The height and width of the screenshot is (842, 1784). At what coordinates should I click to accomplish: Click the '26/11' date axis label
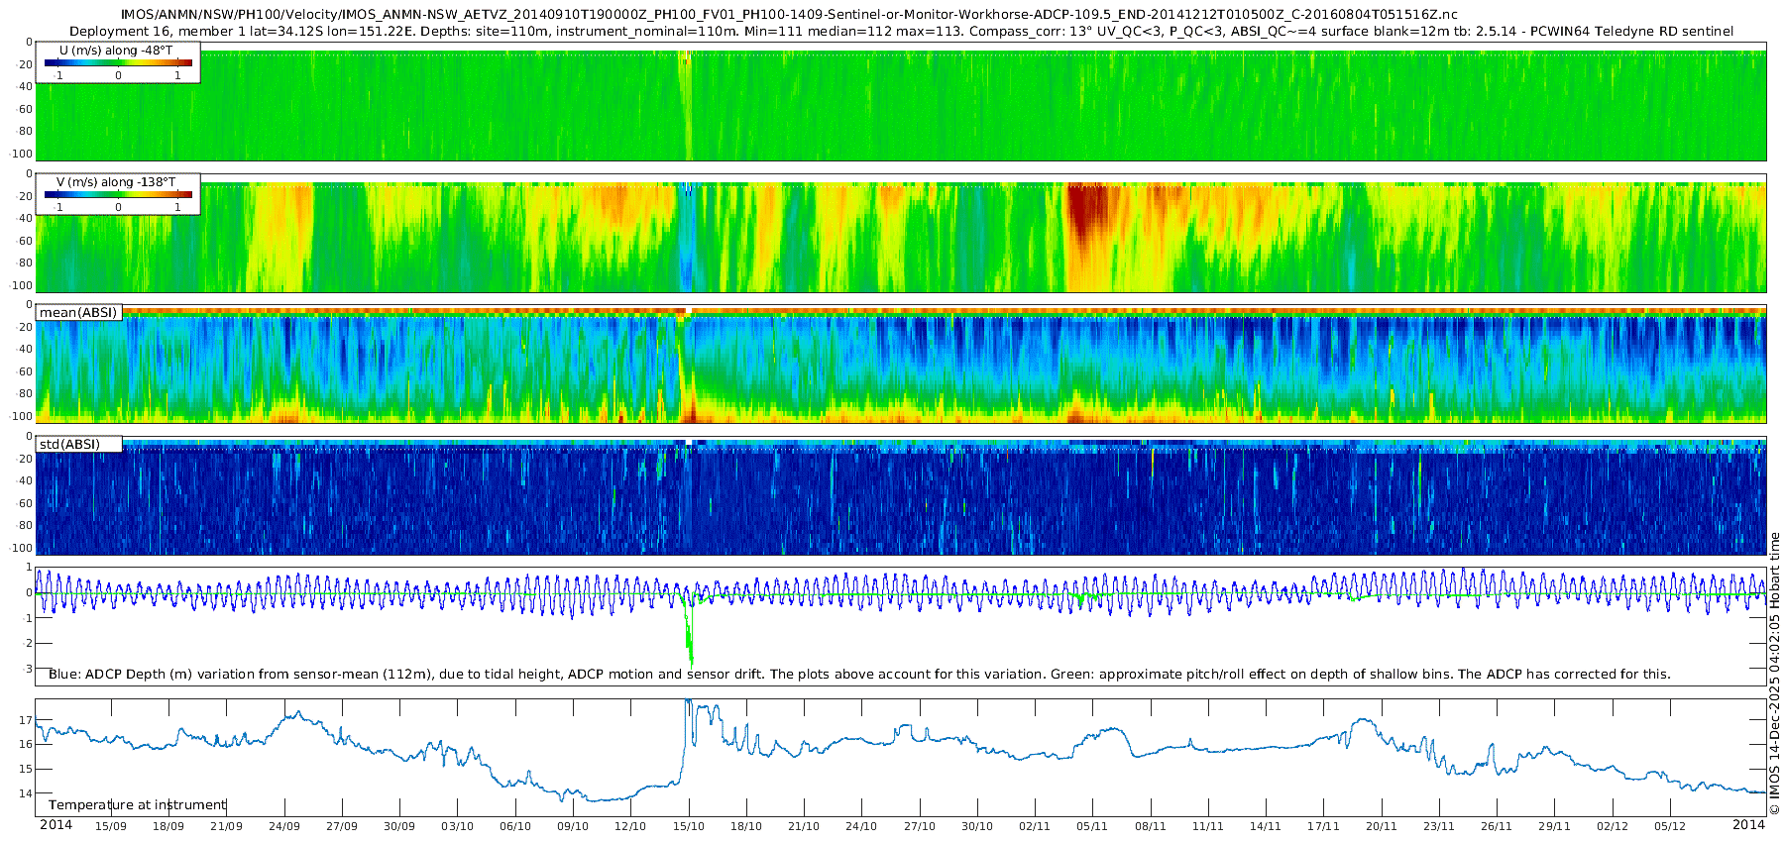[x=1497, y=826]
